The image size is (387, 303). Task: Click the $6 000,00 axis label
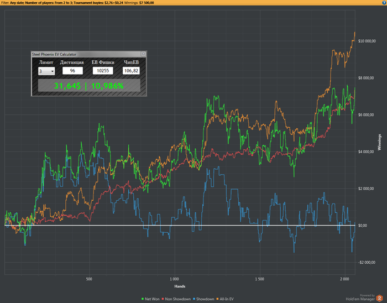coord(366,115)
